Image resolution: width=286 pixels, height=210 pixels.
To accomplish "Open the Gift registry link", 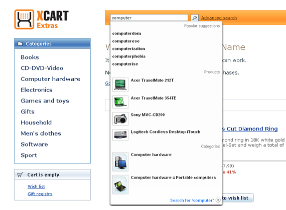I will [40, 194].
